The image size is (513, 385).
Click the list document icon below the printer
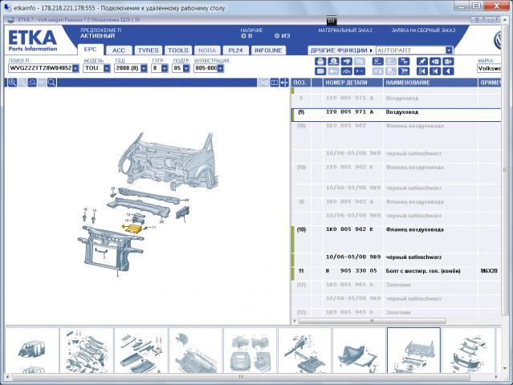320,71
